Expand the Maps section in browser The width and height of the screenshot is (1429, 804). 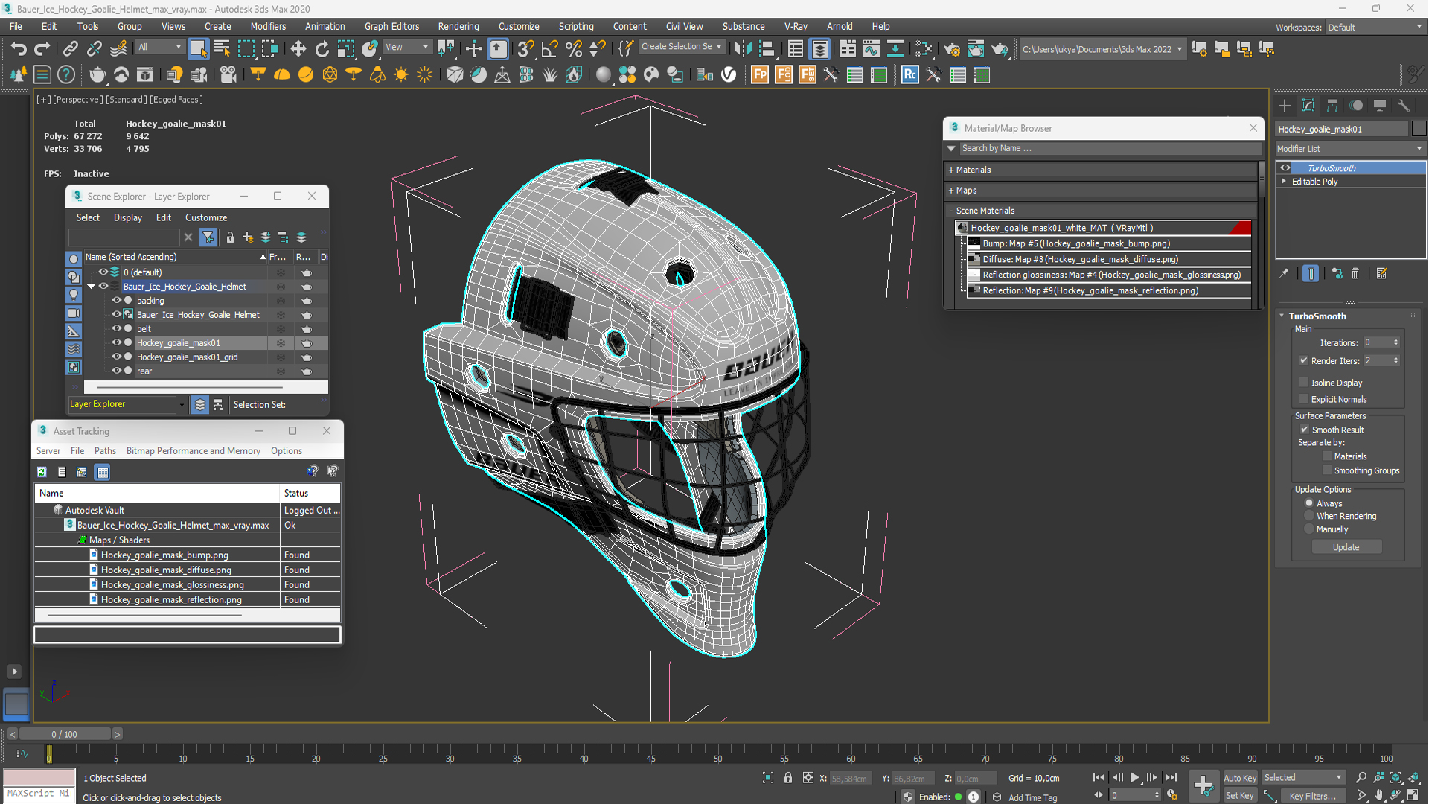tap(950, 191)
